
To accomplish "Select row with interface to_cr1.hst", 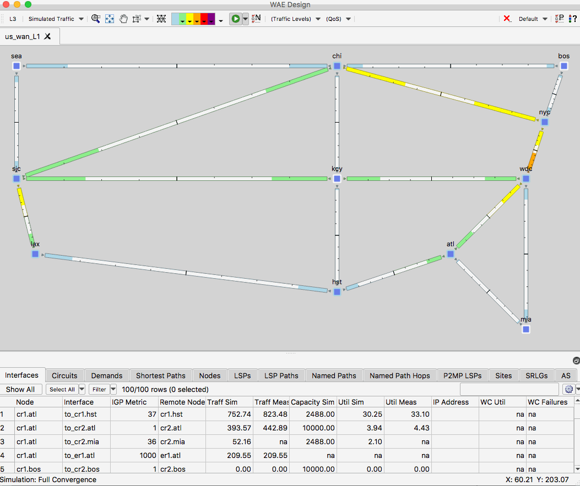I will (286, 414).
